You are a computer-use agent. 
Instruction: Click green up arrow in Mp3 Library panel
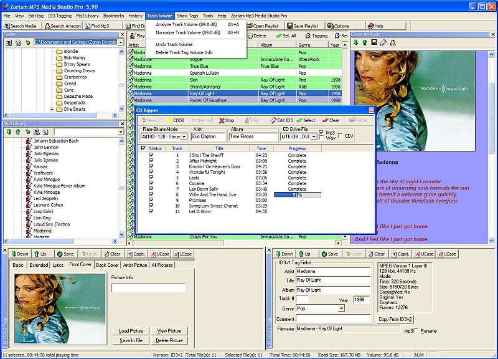[18, 132]
